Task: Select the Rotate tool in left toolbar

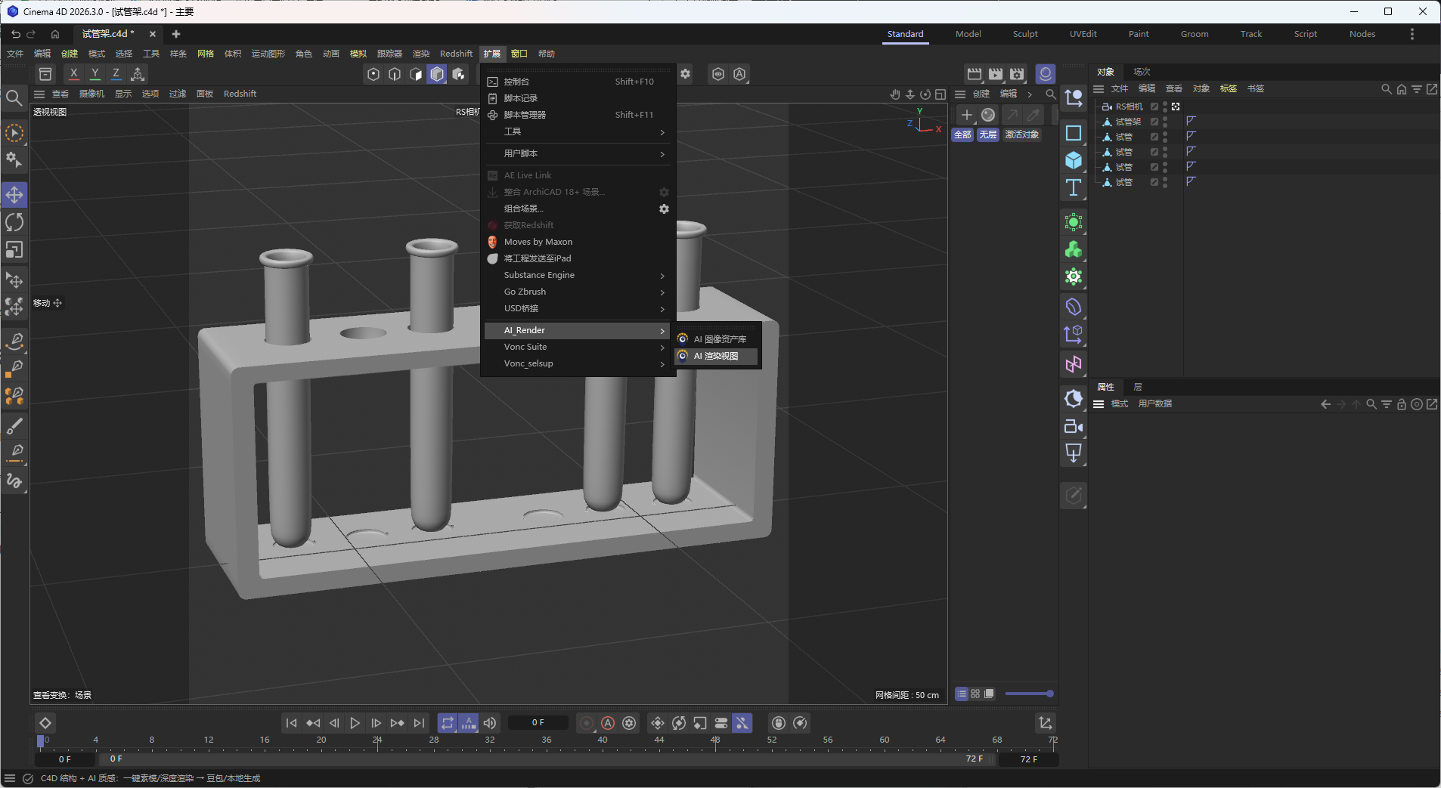Action: (x=14, y=222)
